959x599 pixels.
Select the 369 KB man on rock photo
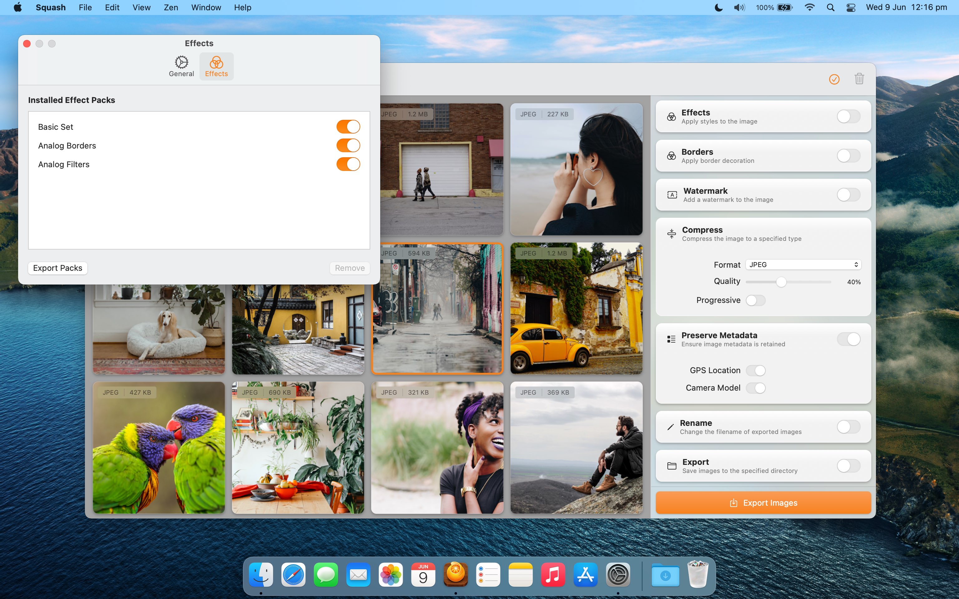[x=576, y=448]
